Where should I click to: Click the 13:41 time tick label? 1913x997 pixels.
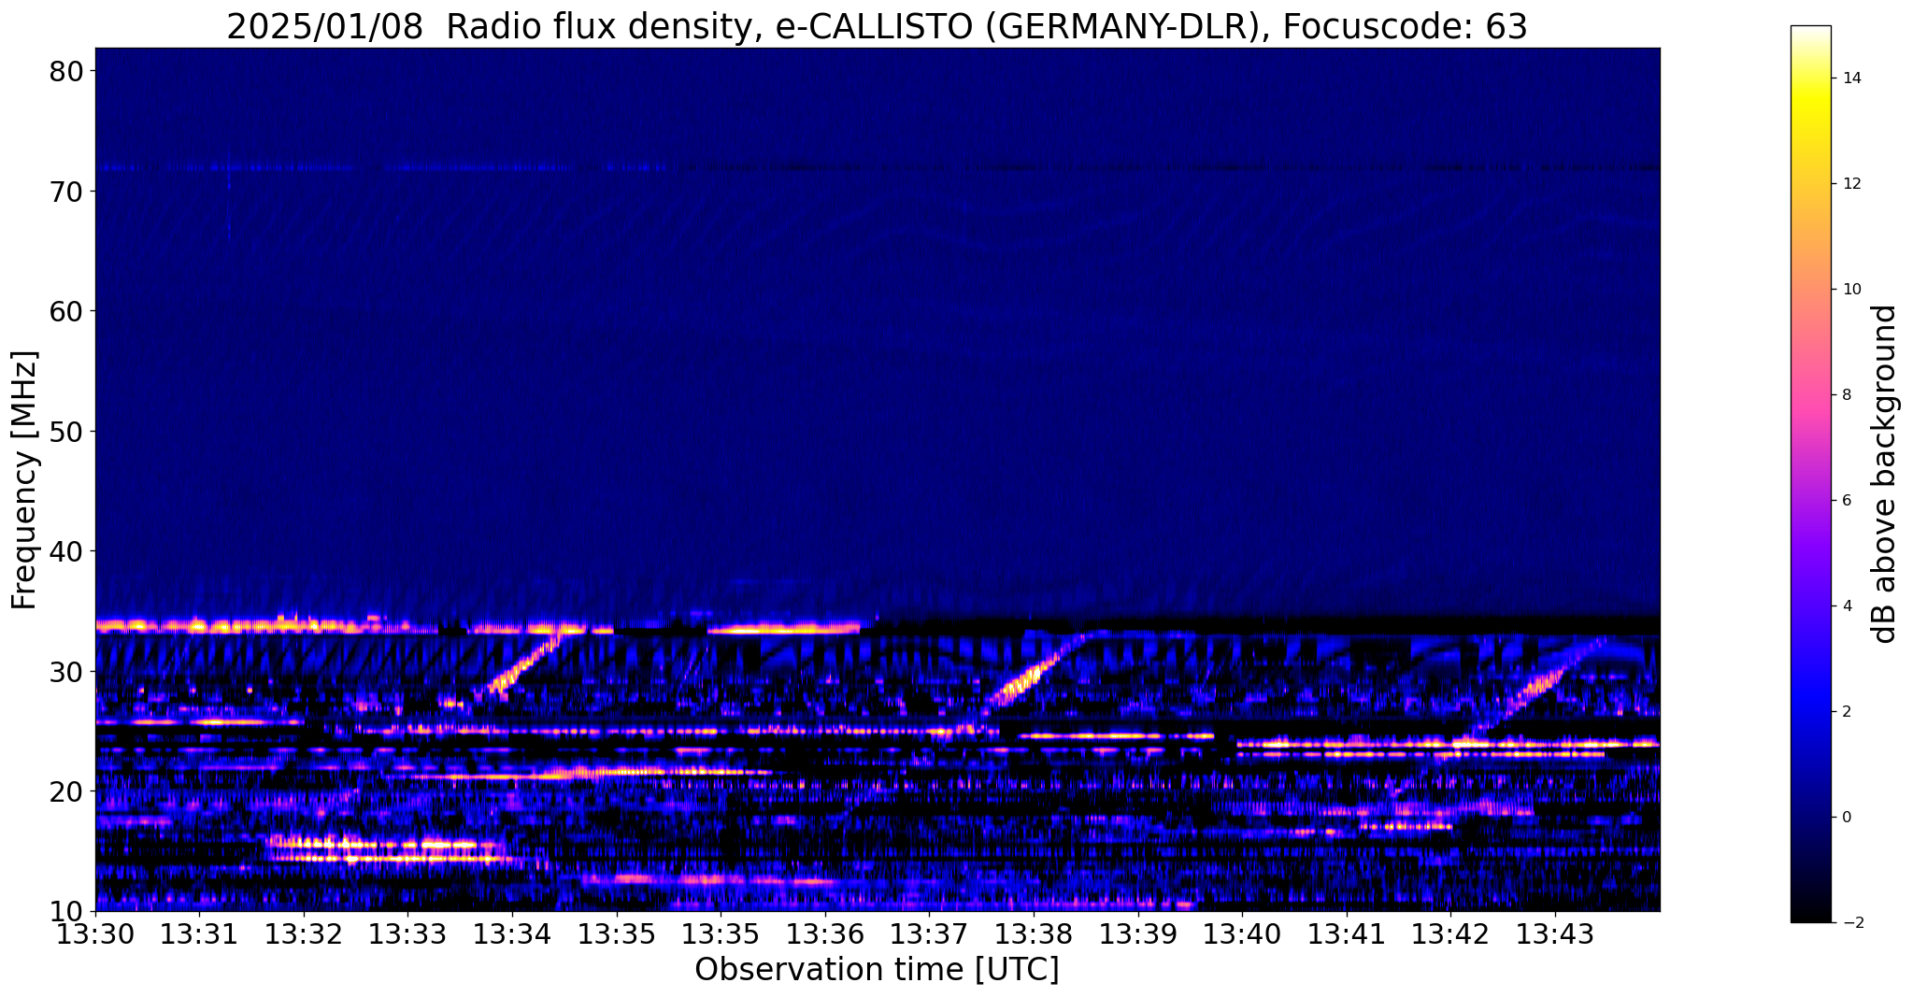click(x=1347, y=934)
